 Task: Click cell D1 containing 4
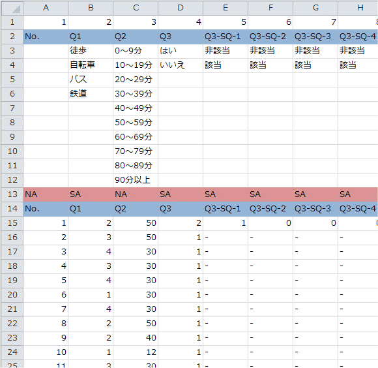[181, 22]
